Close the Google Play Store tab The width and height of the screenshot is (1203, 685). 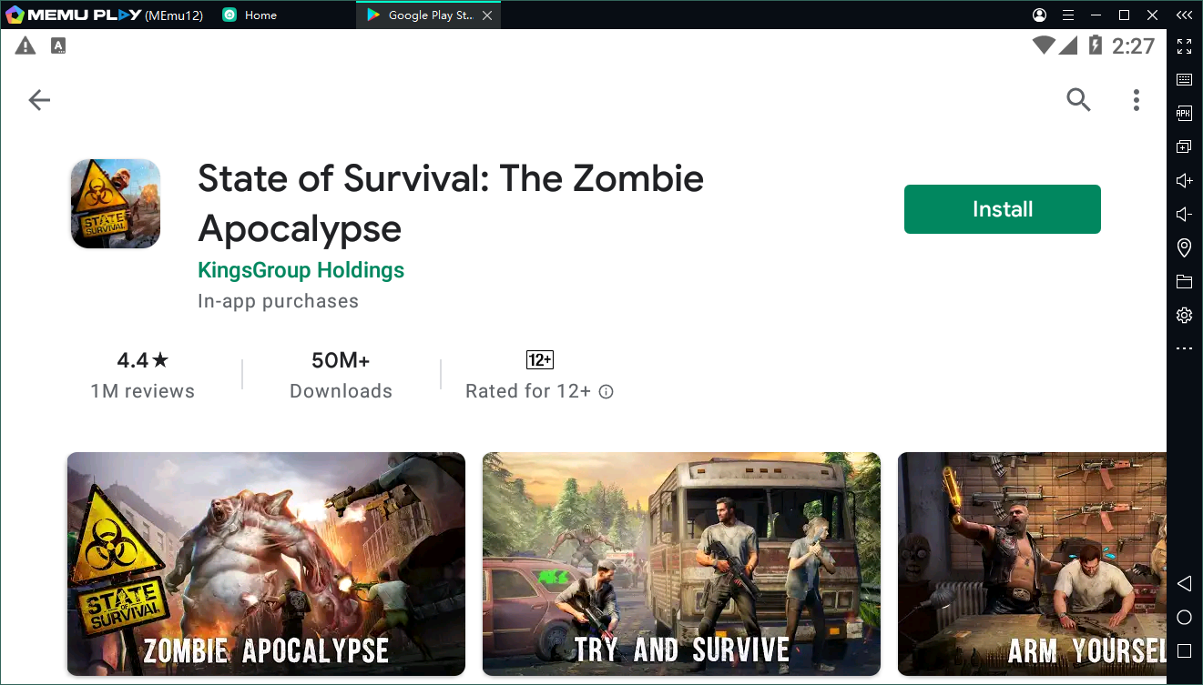click(x=487, y=15)
